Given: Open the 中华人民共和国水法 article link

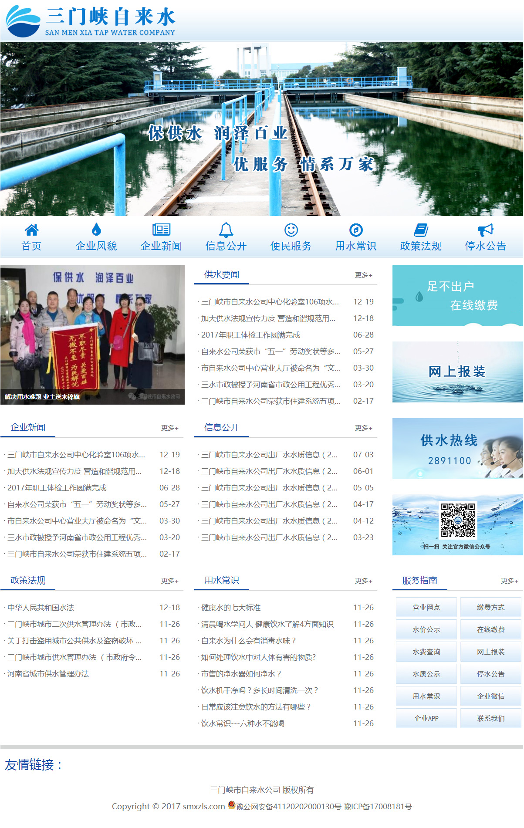Looking at the screenshot, I should [41, 608].
